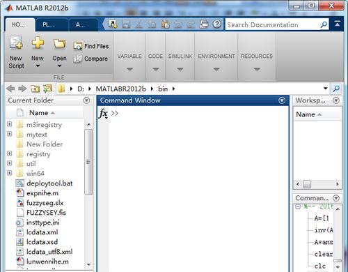Click the documentation search magnifier icon
The image size is (348, 272).
coord(324,24)
